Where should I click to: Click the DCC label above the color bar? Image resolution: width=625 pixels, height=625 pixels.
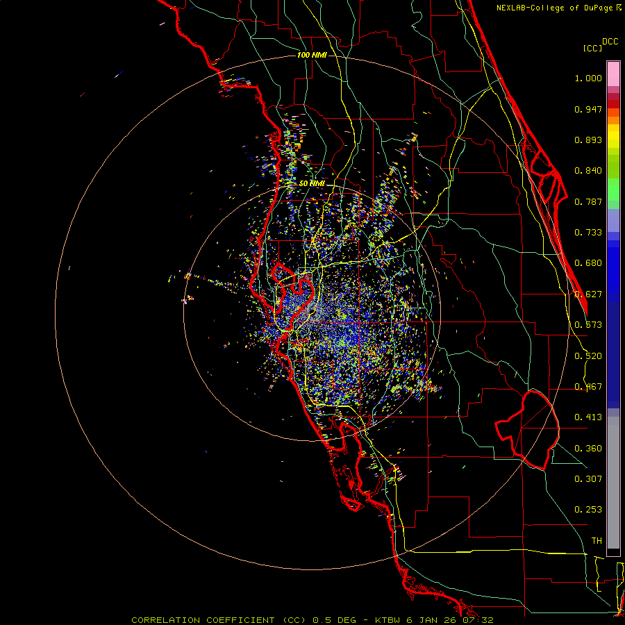[x=610, y=42]
